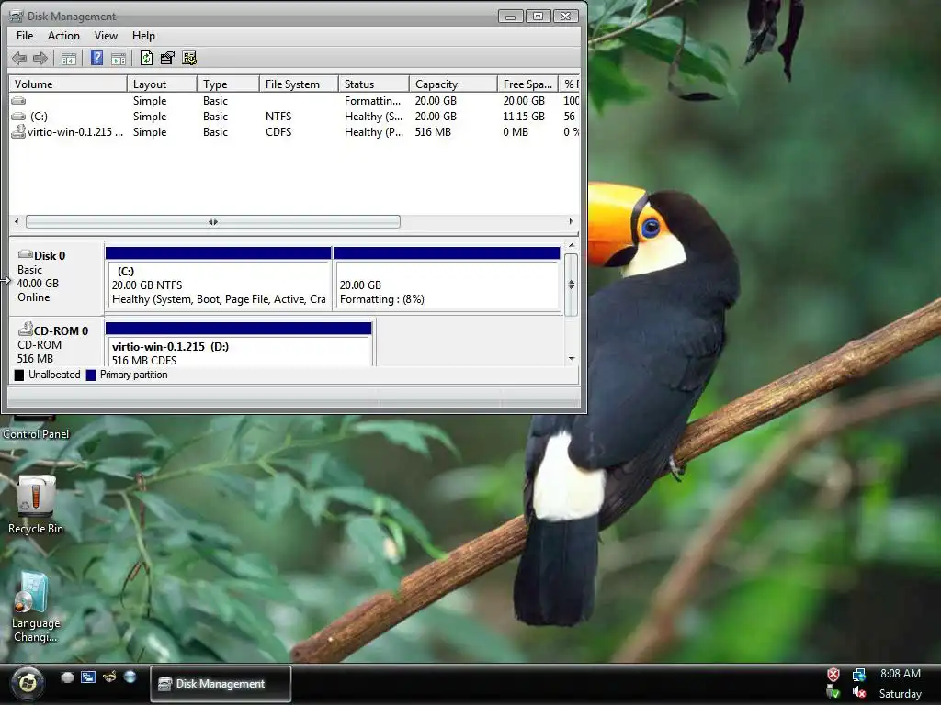Select the partition block showing Formatting : (8%)

click(x=448, y=279)
